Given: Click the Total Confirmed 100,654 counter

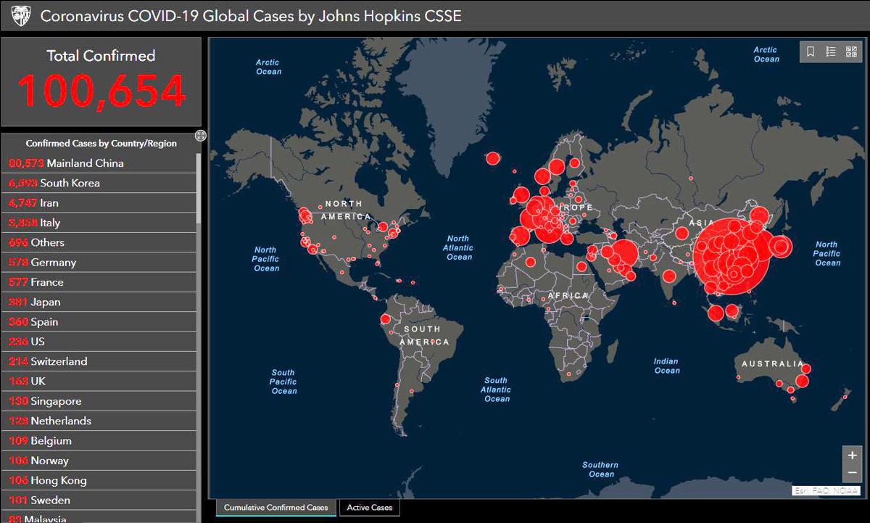Looking at the screenshot, I should (x=101, y=82).
